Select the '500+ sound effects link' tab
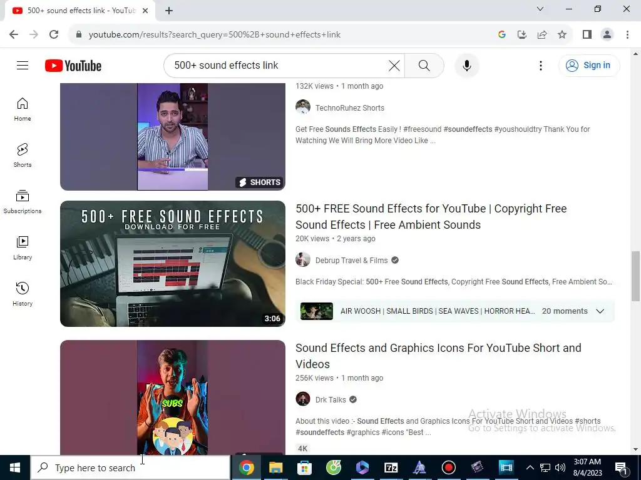The image size is (641, 480). pos(80,11)
